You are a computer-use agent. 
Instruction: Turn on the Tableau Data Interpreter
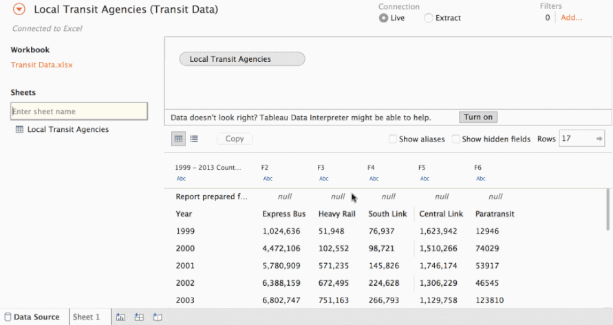477,117
